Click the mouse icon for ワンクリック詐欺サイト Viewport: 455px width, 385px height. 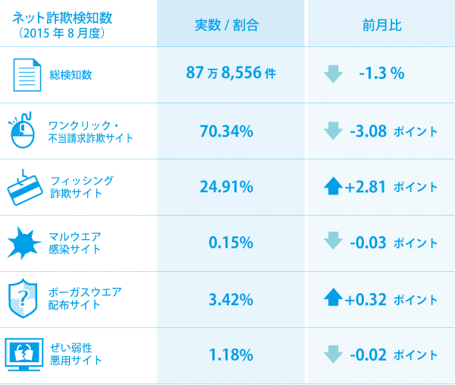pyautogui.click(x=22, y=130)
